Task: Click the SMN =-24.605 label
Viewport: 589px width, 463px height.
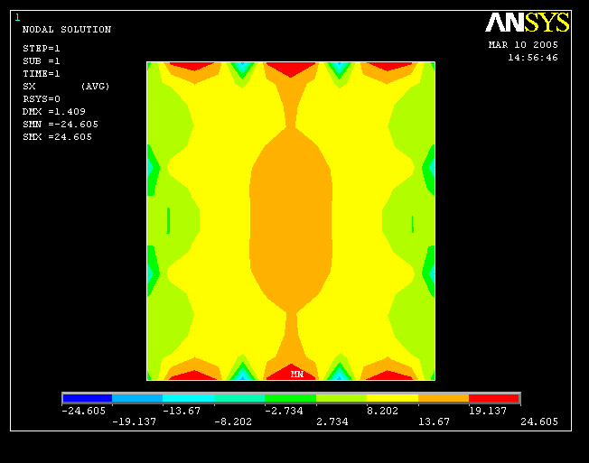Action: coord(60,125)
